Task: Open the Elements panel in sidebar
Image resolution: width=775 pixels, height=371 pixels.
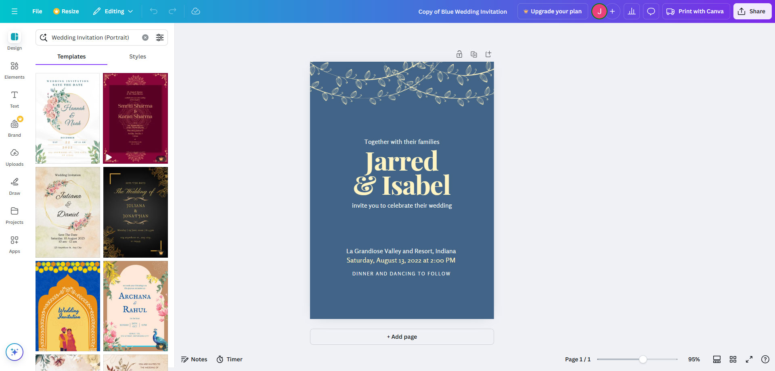Action: (15, 70)
